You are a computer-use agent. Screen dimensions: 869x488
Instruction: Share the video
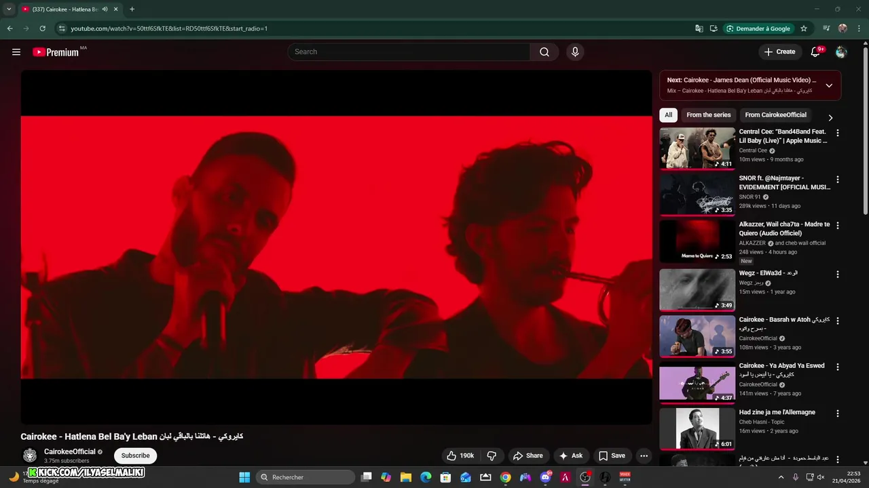point(528,455)
